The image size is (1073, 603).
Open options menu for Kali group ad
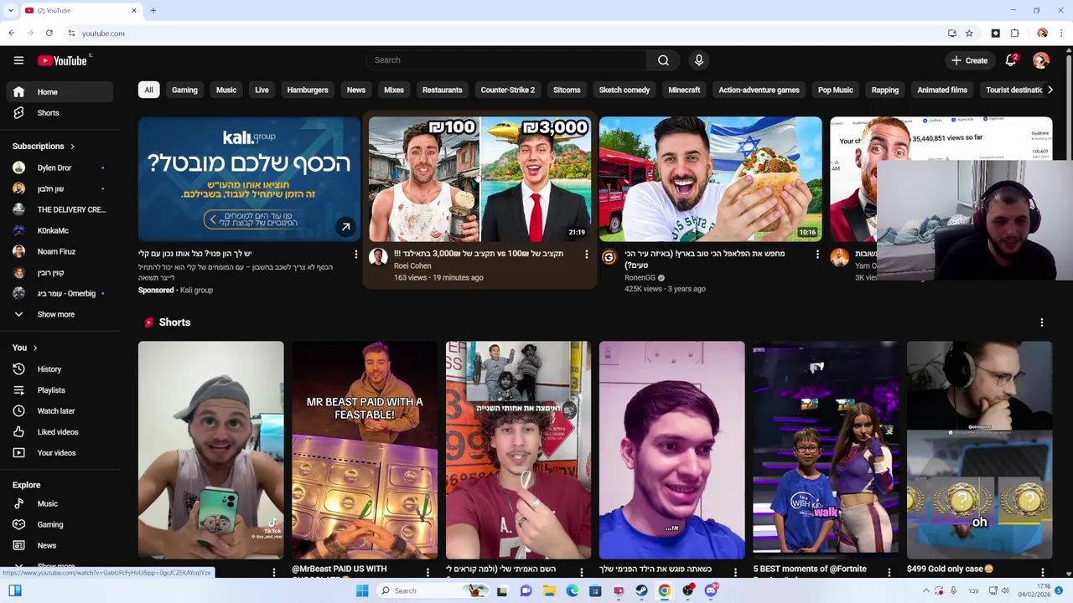(x=355, y=254)
